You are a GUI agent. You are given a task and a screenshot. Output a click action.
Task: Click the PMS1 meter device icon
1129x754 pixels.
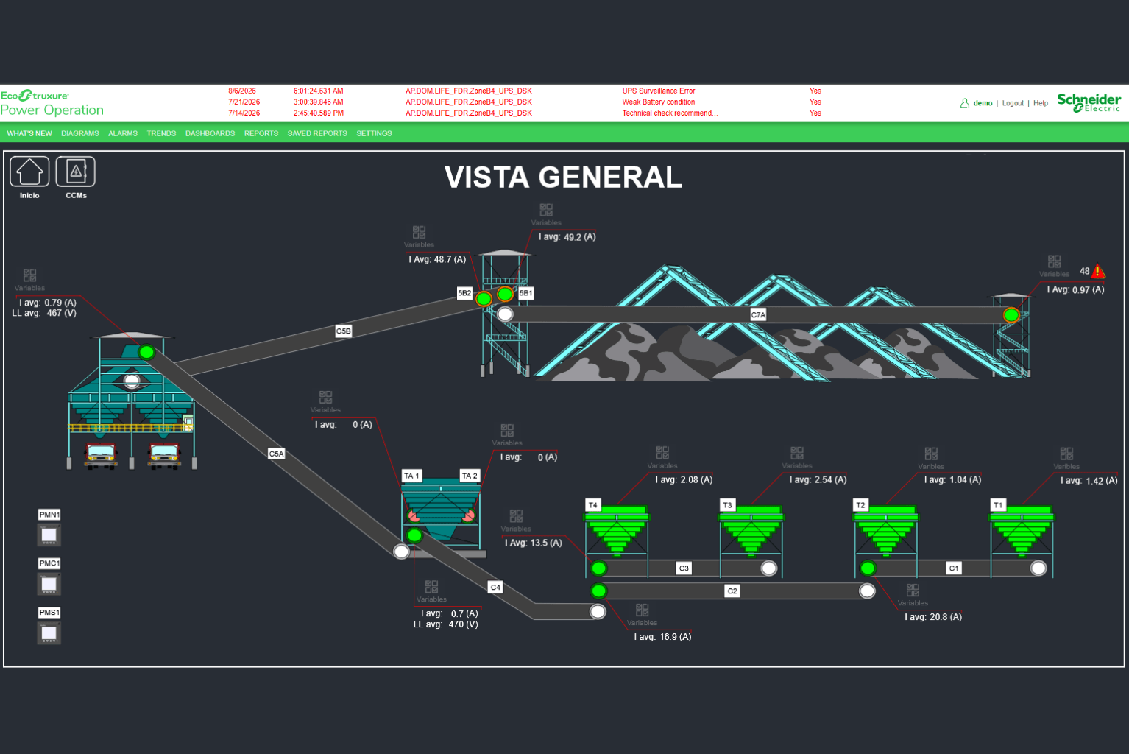pos(49,633)
